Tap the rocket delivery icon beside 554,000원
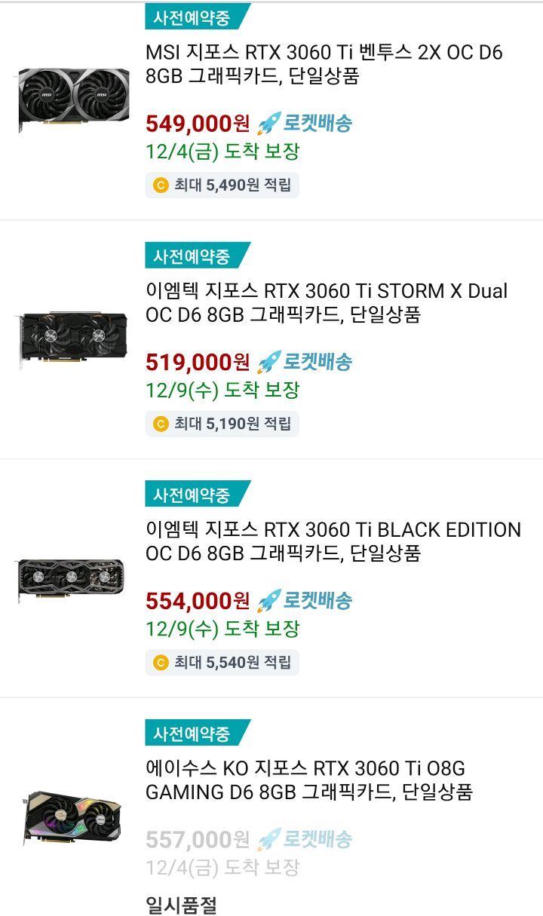This screenshot has width=543, height=916. point(268,600)
